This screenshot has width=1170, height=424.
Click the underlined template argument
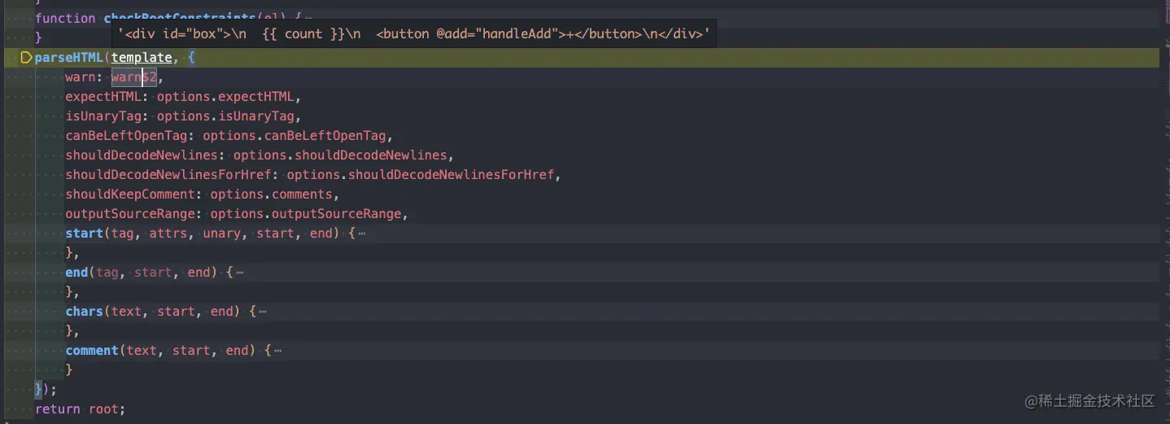pyautogui.click(x=142, y=58)
